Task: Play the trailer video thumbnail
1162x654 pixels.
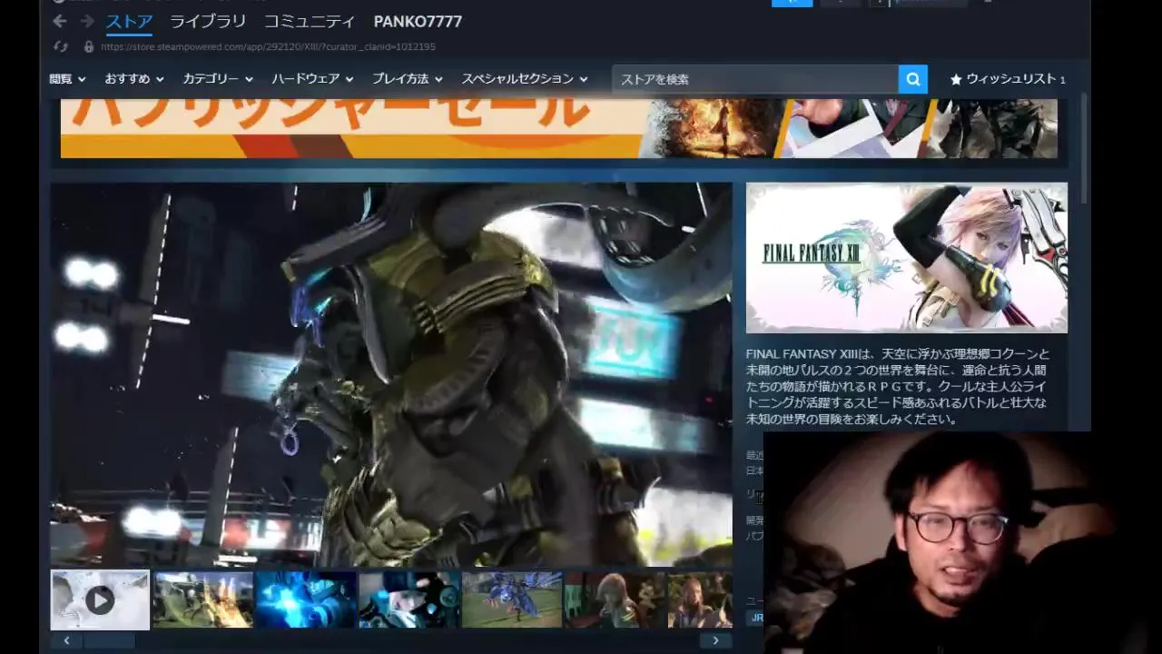Action: [100, 599]
